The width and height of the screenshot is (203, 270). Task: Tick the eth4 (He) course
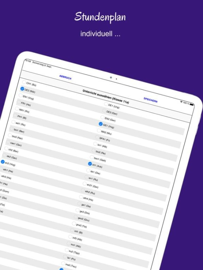81,197
